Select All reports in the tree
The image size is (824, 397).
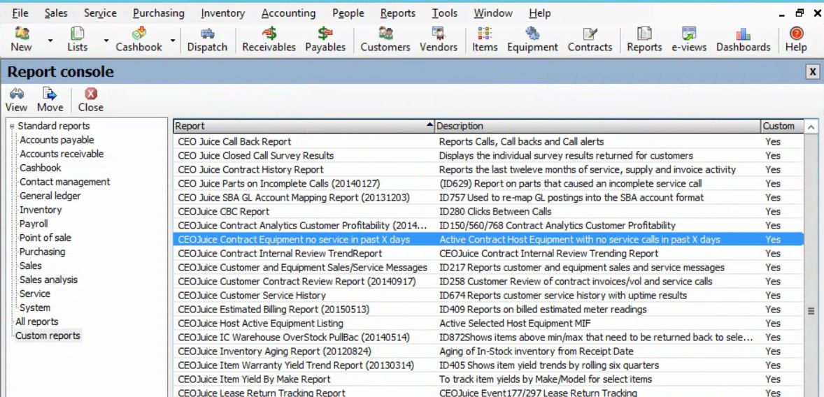(37, 322)
